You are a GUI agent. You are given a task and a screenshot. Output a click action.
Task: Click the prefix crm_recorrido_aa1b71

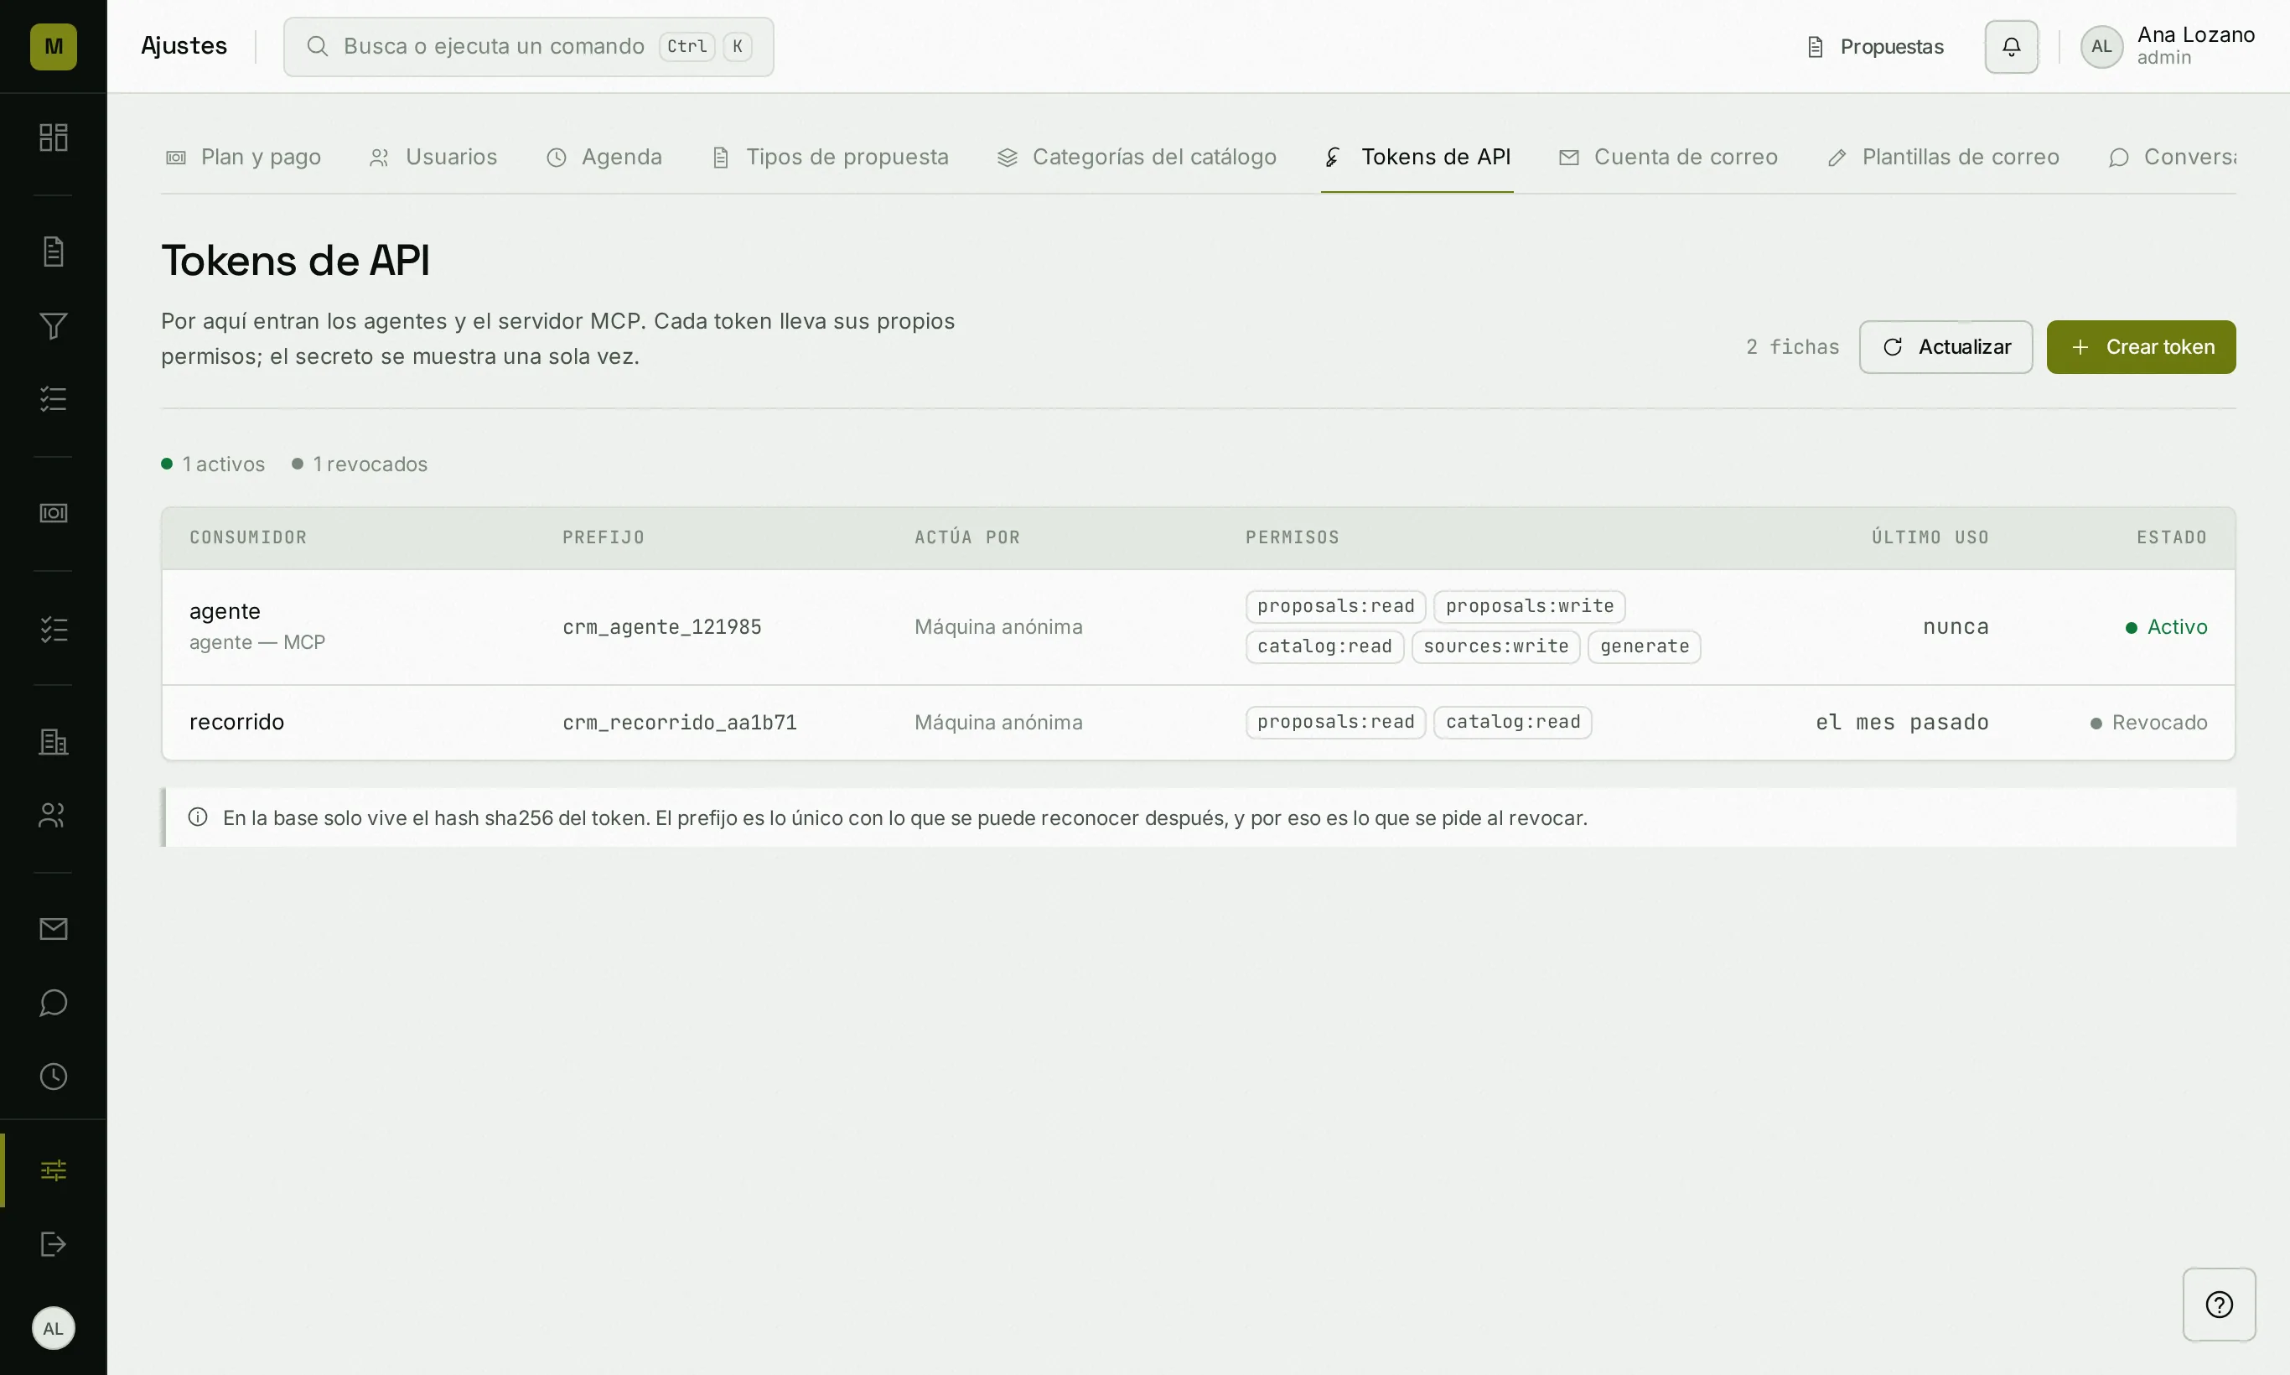click(x=679, y=723)
